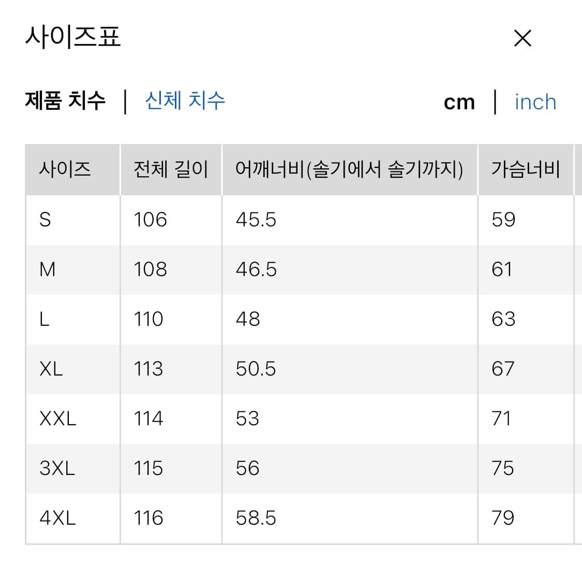The height and width of the screenshot is (562, 582).
Task: Close the 사이즈표 size chart popup
Action: click(523, 38)
